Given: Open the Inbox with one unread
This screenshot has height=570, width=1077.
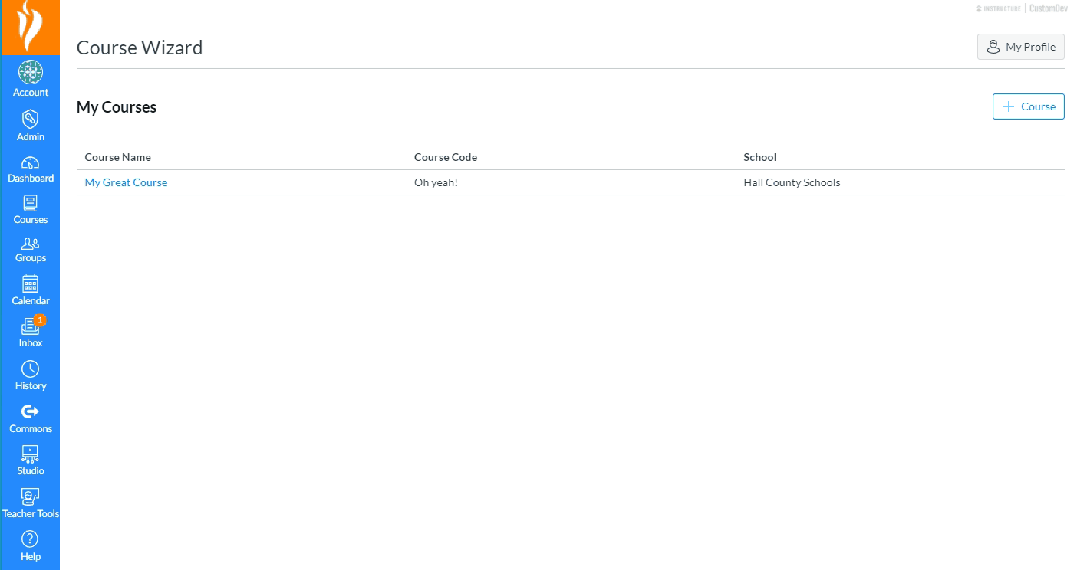Looking at the screenshot, I should pos(30,332).
